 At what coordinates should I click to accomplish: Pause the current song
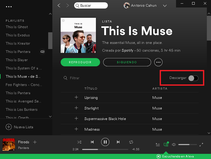pyautogui.click(x=105, y=142)
